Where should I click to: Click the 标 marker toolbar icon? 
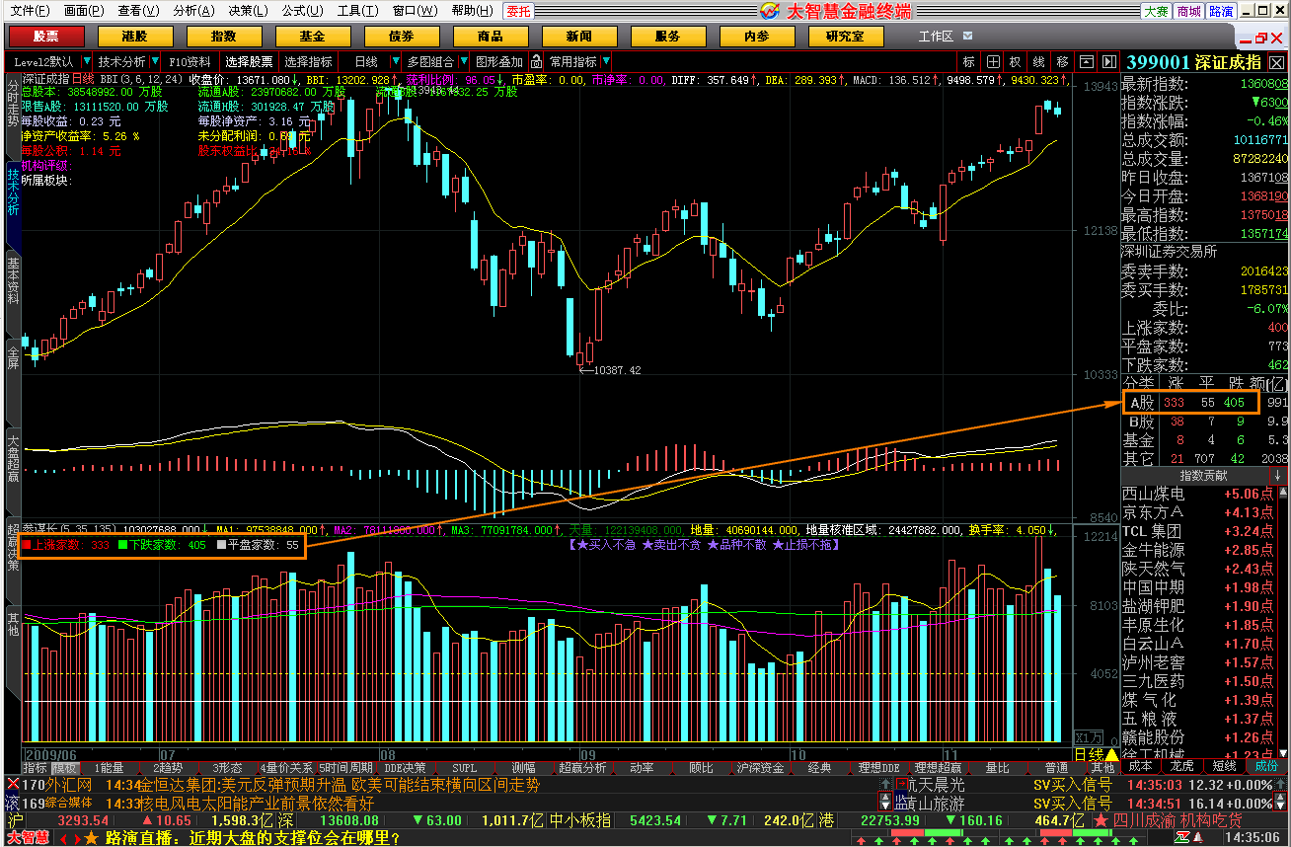pyautogui.click(x=968, y=61)
